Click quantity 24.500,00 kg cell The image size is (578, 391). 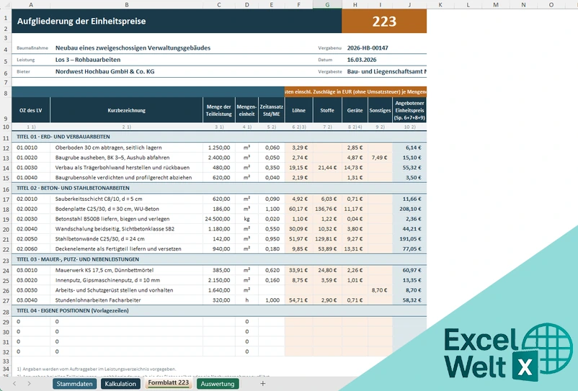coord(219,219)
